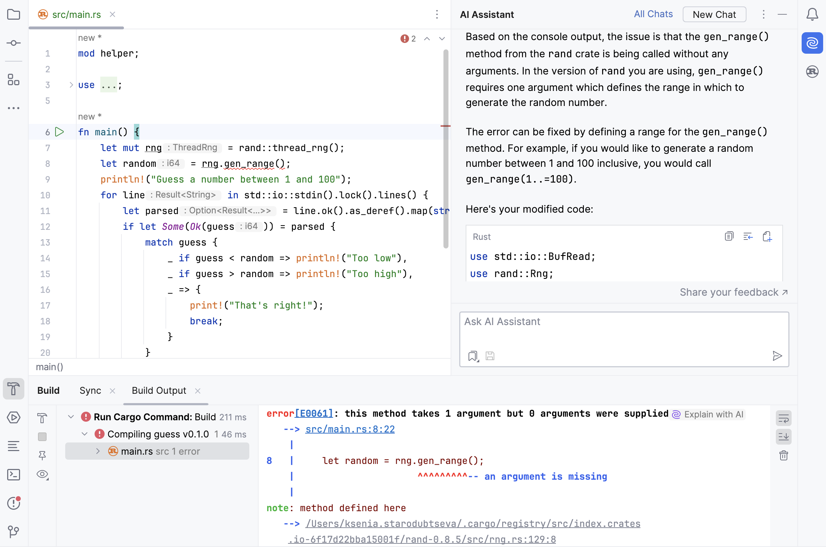This screenshot has height=547, width=826.
Task: Collapse the Compiling guess v0.1.0 node
Action: (x=85, y=434)
